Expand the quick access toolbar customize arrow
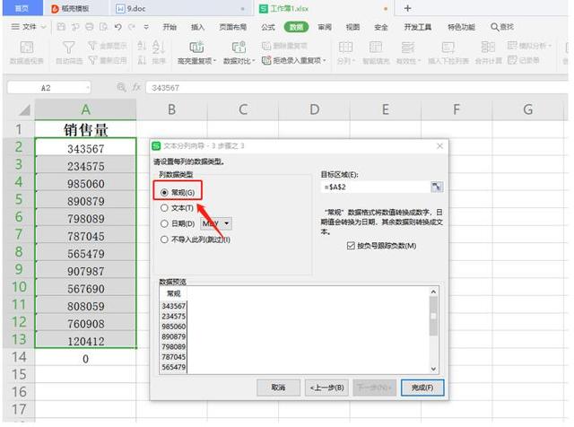The width and height of the screenshot is (574, 427). 146,27
